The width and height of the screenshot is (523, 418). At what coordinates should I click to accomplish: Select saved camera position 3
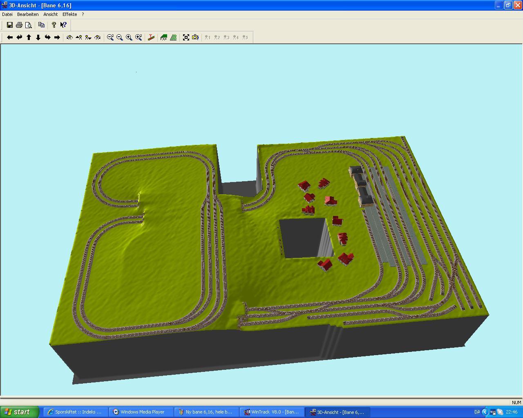point(226,37)
